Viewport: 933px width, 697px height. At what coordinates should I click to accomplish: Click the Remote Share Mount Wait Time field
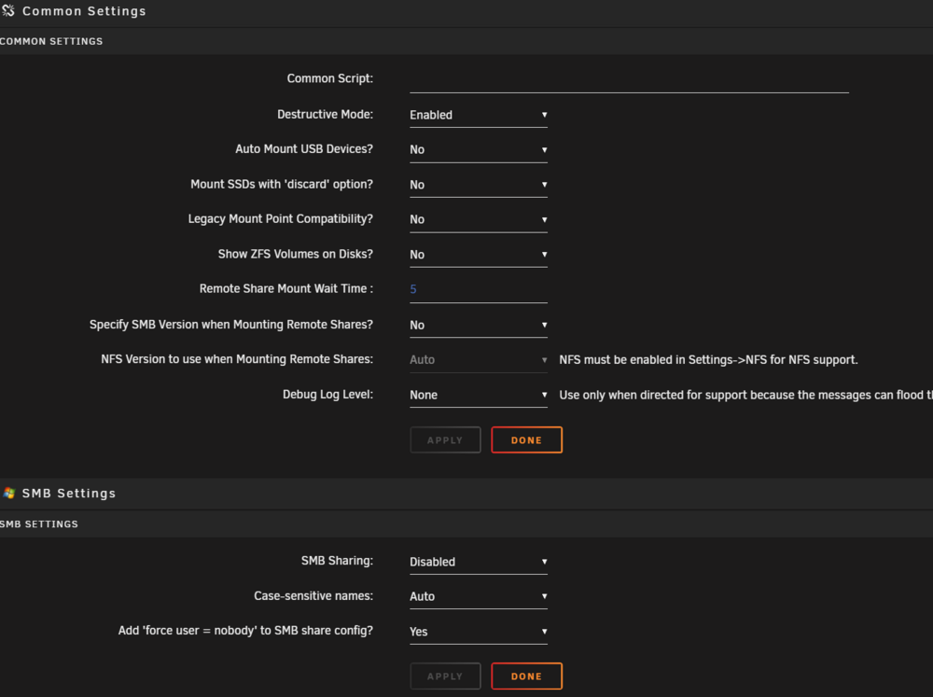[x=479, y=289]
